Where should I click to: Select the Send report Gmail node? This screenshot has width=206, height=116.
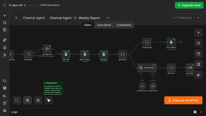(x=190, y=68)
